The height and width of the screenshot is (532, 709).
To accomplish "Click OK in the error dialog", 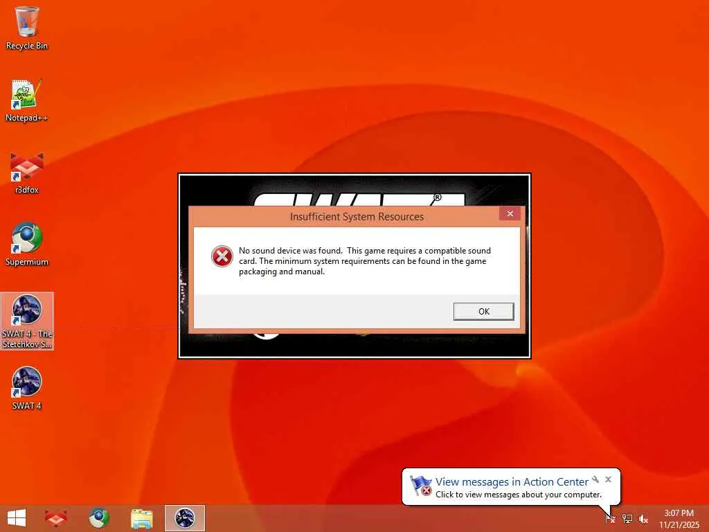I will 484,311.
